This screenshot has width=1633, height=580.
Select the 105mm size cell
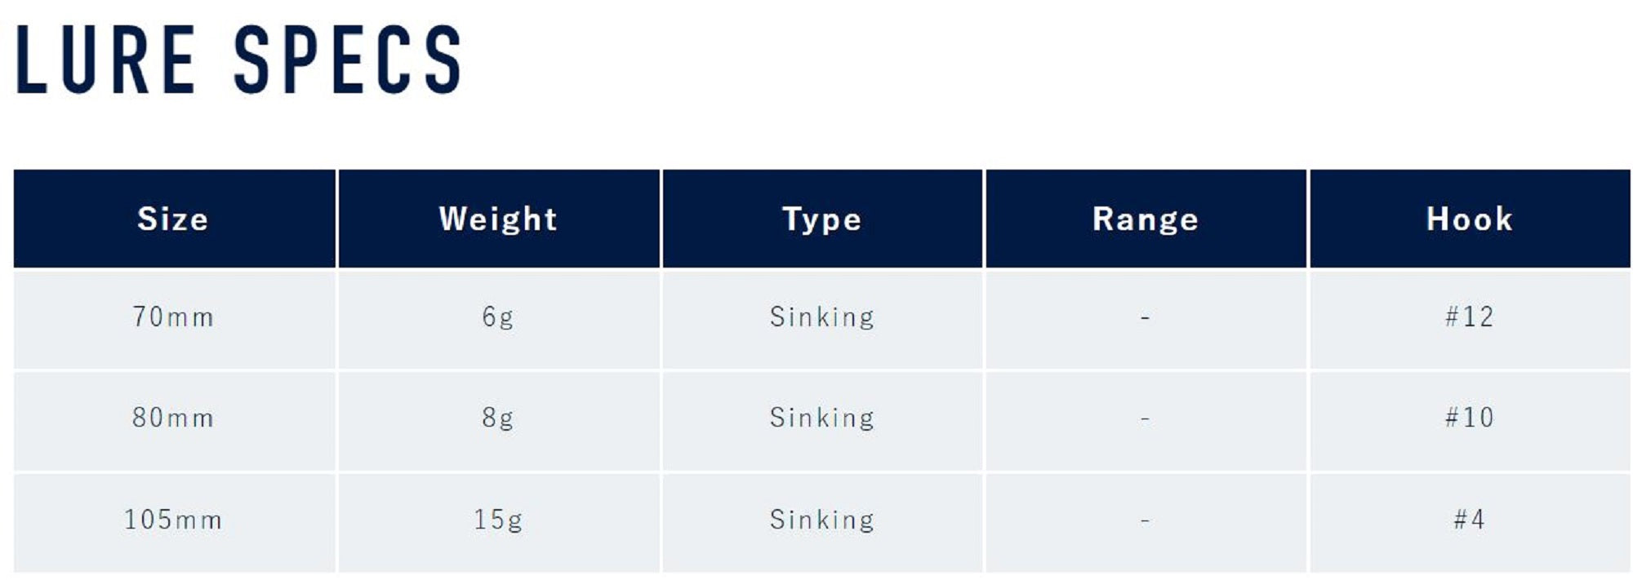[x=173, y=520]
